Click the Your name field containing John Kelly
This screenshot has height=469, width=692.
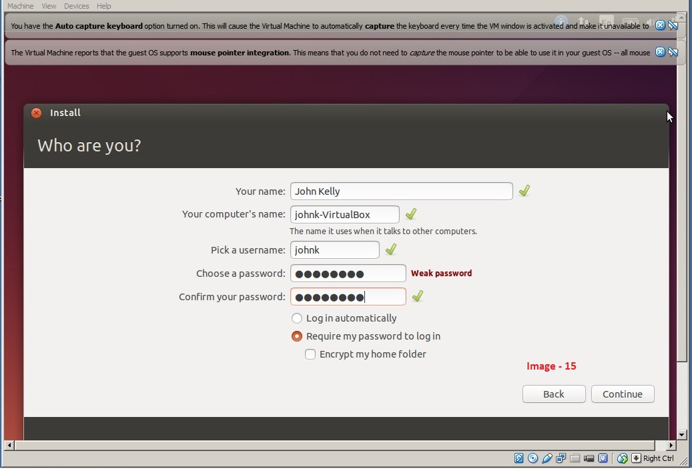point(402,191)
